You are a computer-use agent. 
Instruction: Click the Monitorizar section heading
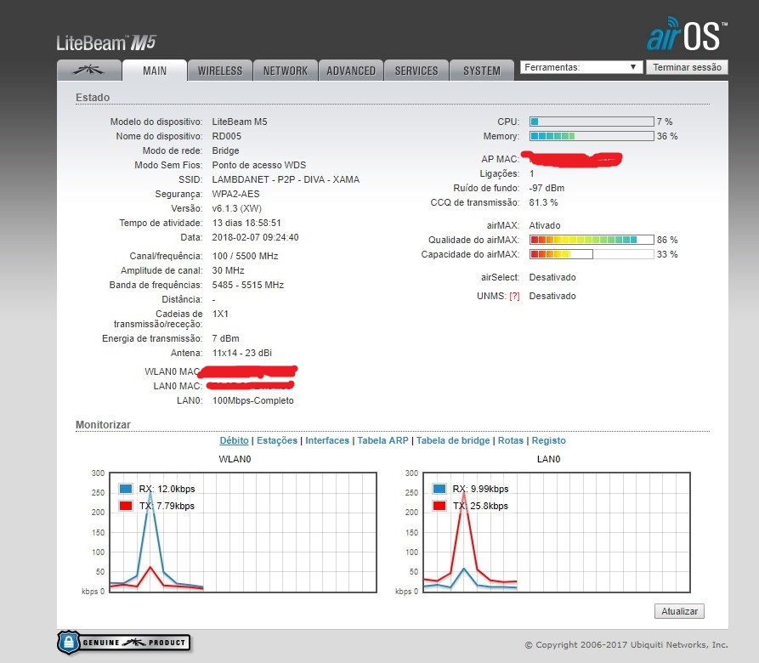pos(103,424)
